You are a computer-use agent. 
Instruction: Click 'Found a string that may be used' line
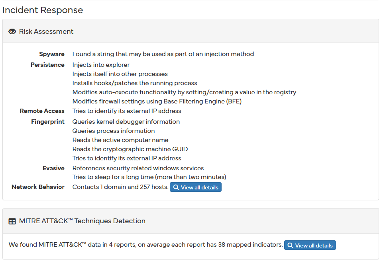[x=163, y=54]
